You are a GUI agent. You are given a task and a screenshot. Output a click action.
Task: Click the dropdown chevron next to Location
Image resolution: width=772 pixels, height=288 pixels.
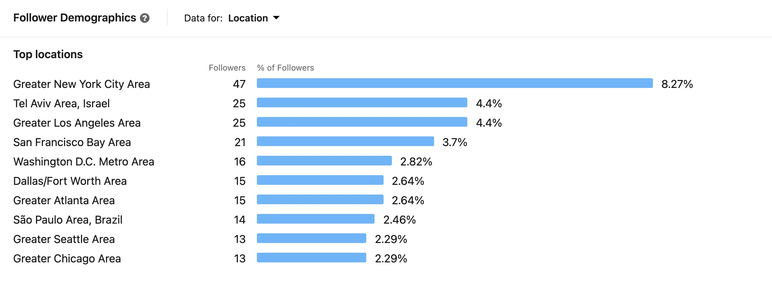[x=276, y=18]
